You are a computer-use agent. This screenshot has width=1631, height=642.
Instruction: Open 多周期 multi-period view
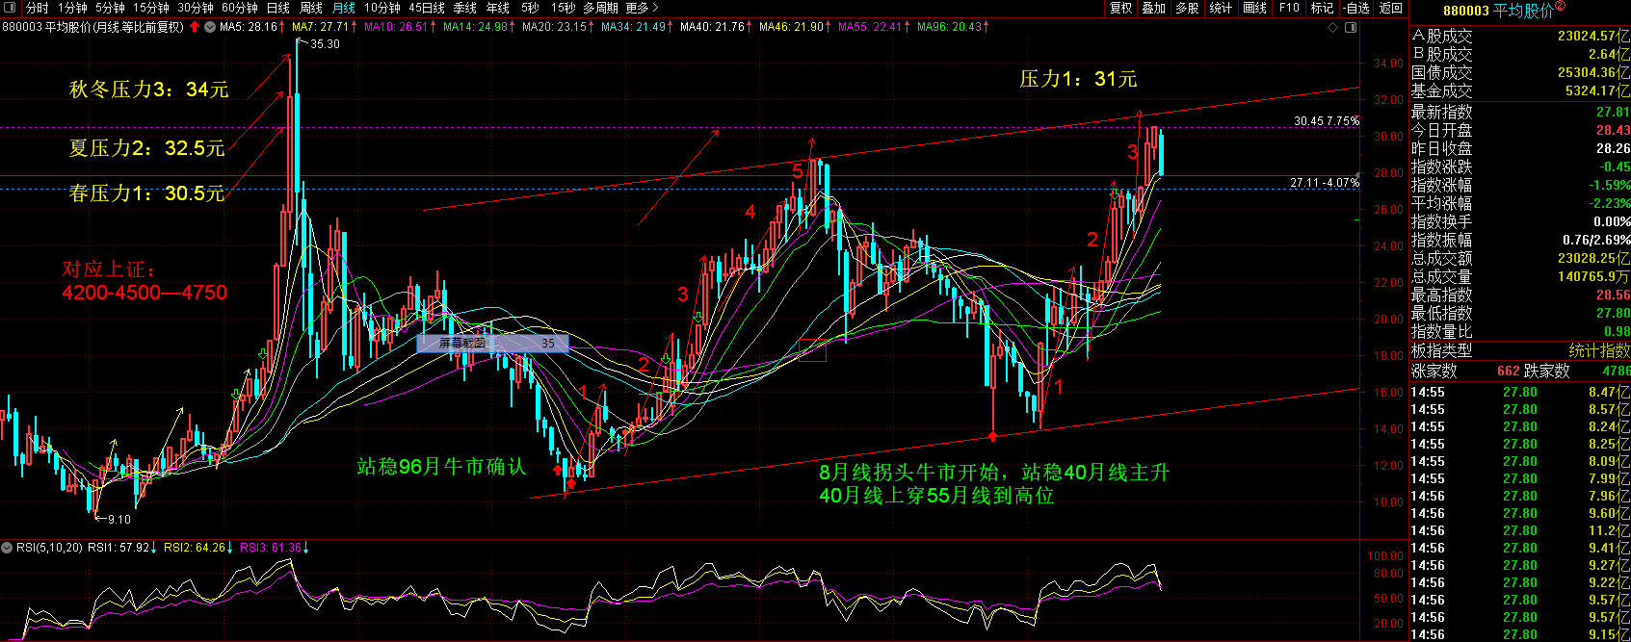coord(600,8)
